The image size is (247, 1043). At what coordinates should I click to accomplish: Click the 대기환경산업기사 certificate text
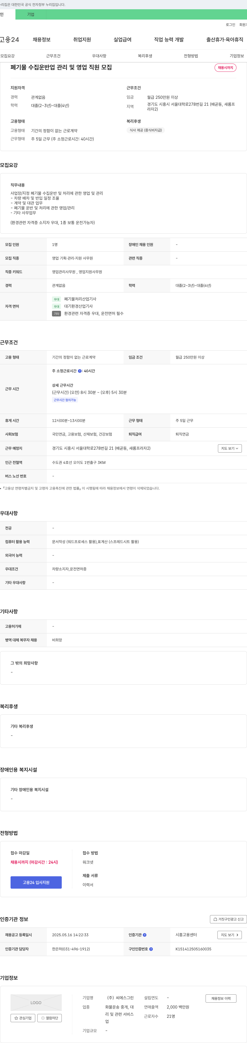(78, 306)
